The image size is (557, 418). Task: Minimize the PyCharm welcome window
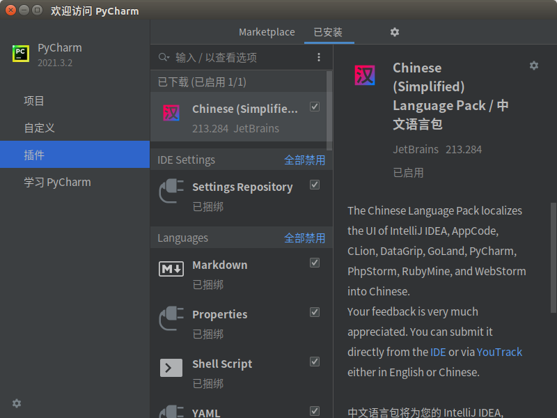pyautogui.click(x=24, y=10)
